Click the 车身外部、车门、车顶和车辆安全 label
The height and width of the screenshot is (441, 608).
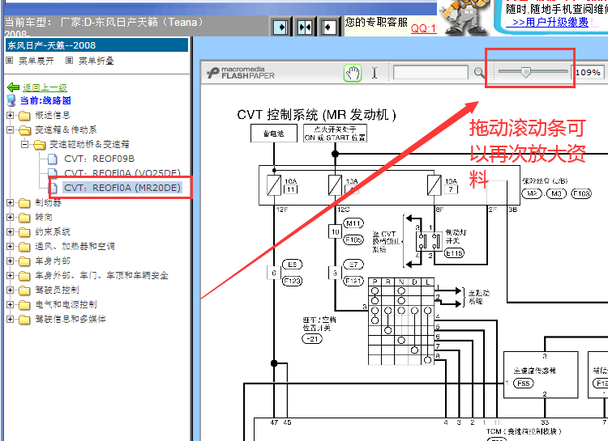[x=102, y=276]
